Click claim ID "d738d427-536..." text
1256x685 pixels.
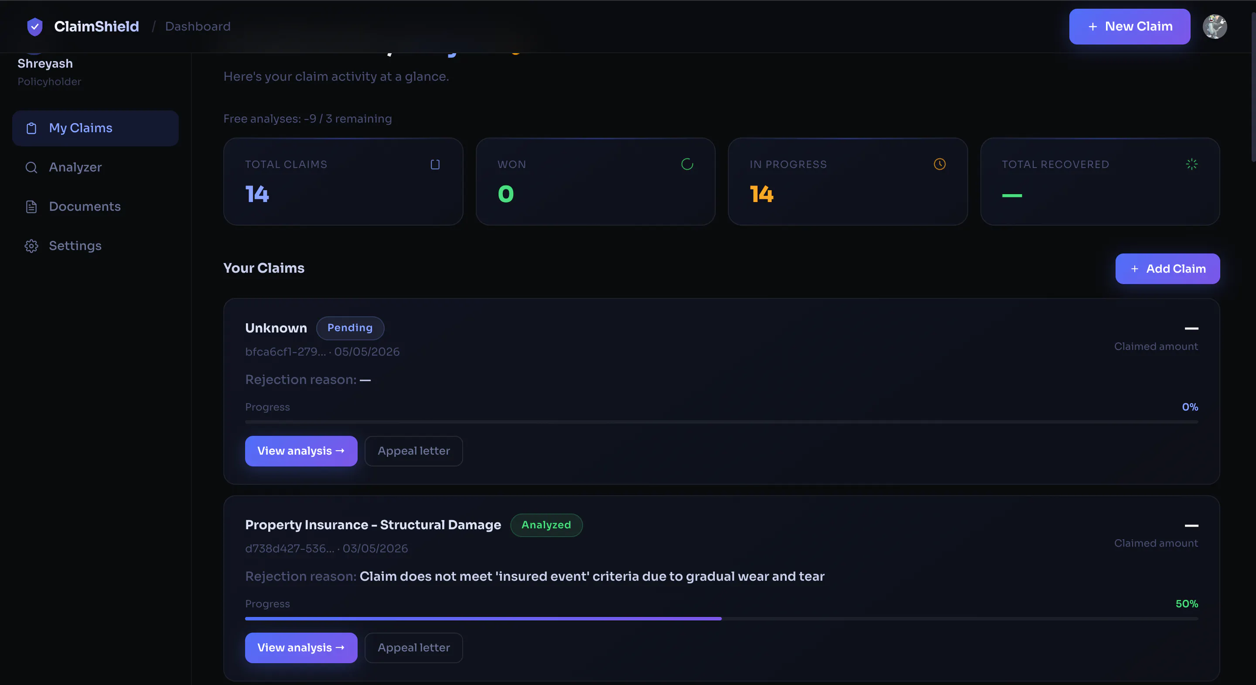coord(290,548)
